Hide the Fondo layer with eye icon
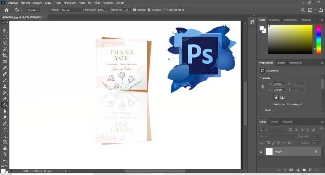This screenshot has width=325, height=175. [261, 151]
